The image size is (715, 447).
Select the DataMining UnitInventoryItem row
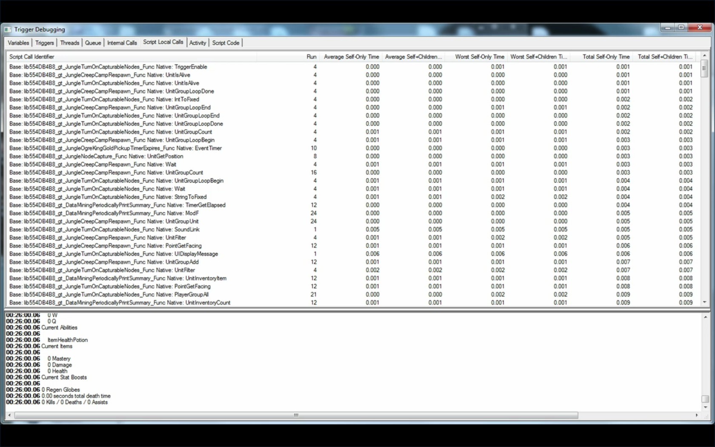click(x=352, y=278)
